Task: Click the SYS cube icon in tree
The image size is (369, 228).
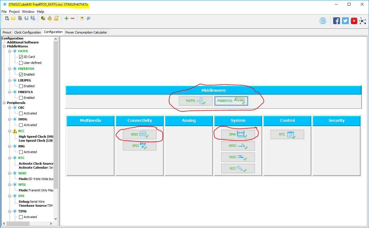Action: [x=15, y=196]
